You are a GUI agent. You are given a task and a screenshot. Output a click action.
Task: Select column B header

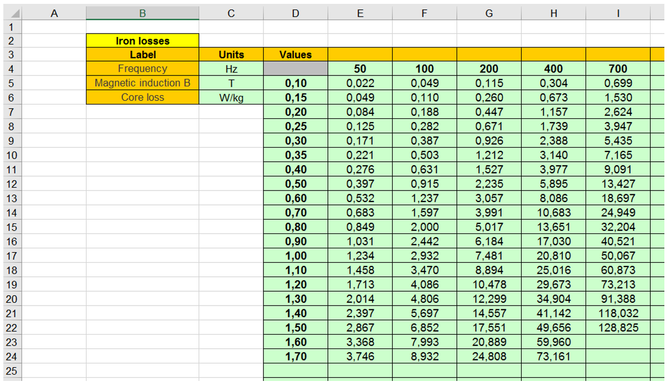[142, 13]
